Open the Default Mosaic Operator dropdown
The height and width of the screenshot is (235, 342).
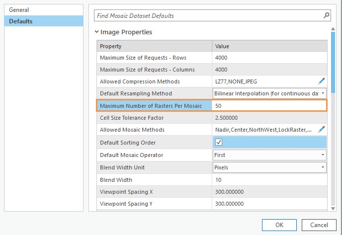click(323, 155)
